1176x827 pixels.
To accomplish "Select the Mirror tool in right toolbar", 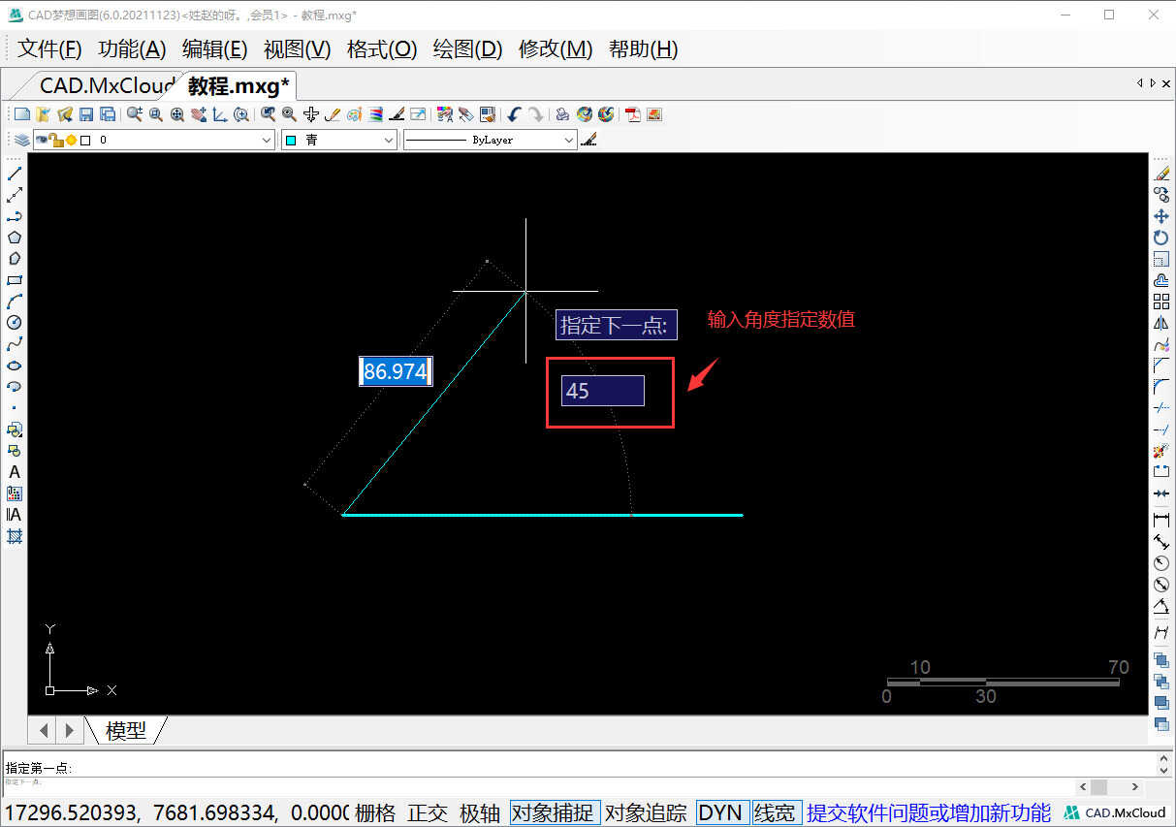I will coord(1161,323).
